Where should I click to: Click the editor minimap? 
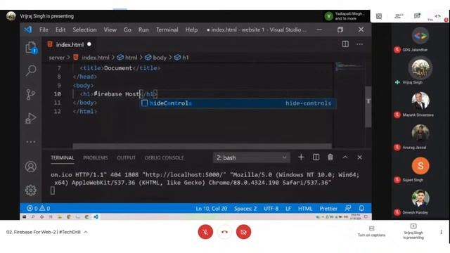pyautogui.click(x=349, y=67)
